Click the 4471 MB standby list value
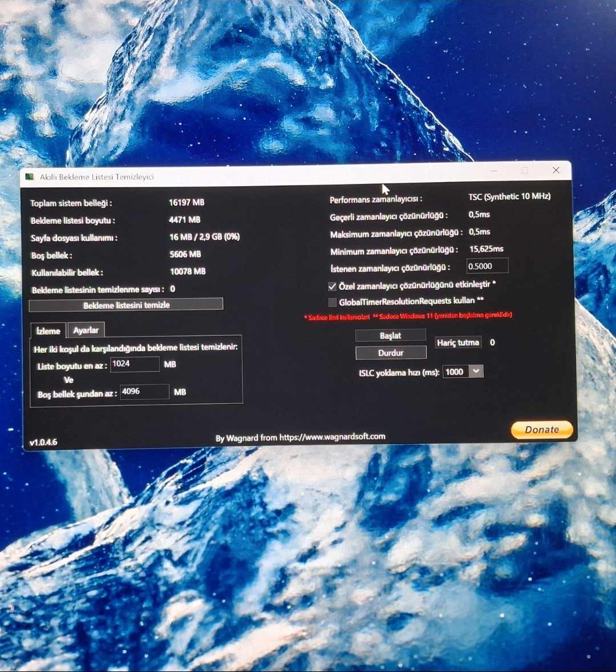 (x=184, y=220)
